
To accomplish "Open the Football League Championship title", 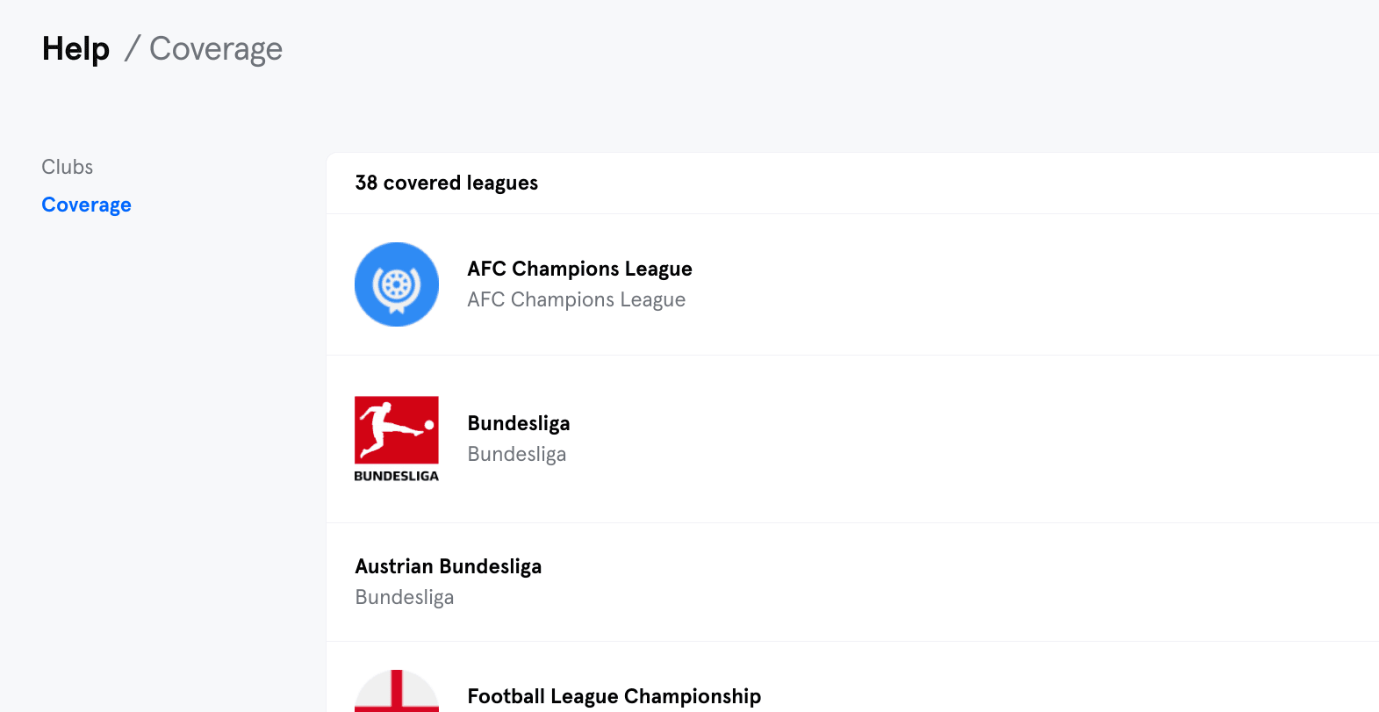I will pos(614,696).
